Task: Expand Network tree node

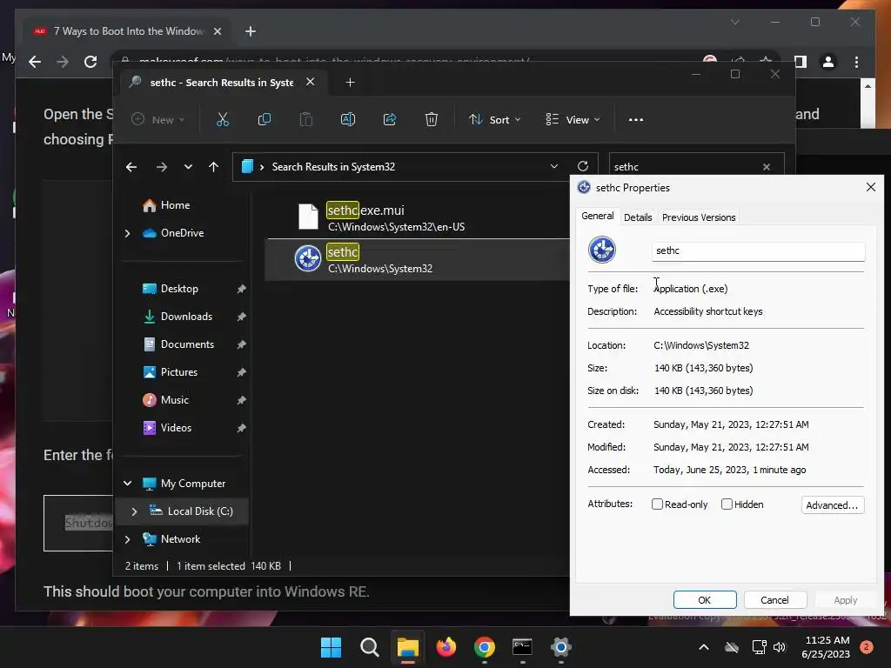Action: pyautogui.click(x=127, y=539)
